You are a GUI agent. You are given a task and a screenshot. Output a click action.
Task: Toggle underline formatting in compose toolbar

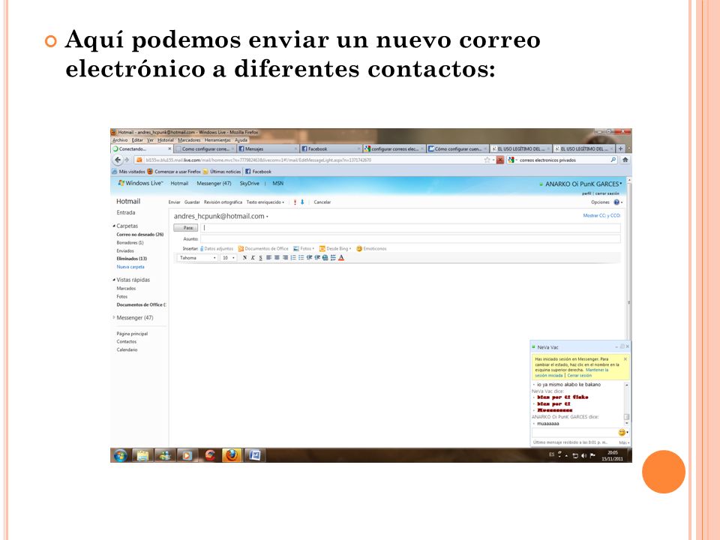click(x=260, y=258)
